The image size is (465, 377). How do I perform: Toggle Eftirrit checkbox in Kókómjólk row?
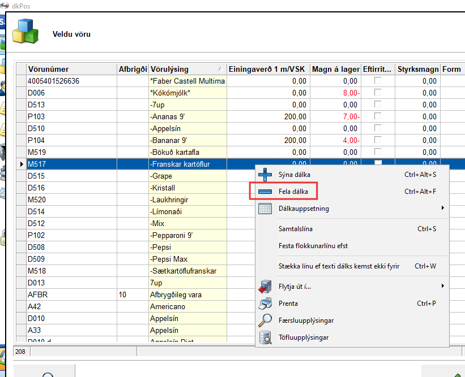click(378, 93)
